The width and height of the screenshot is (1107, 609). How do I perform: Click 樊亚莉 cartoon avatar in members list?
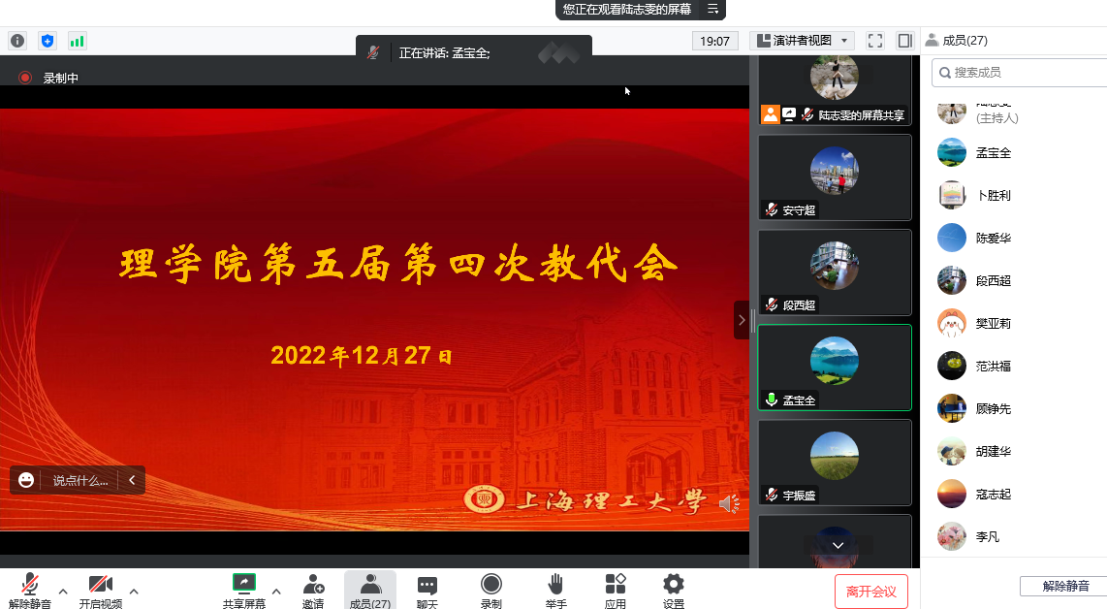pos(952,324)
